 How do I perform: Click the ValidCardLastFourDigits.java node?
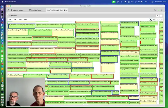[148, 75]
